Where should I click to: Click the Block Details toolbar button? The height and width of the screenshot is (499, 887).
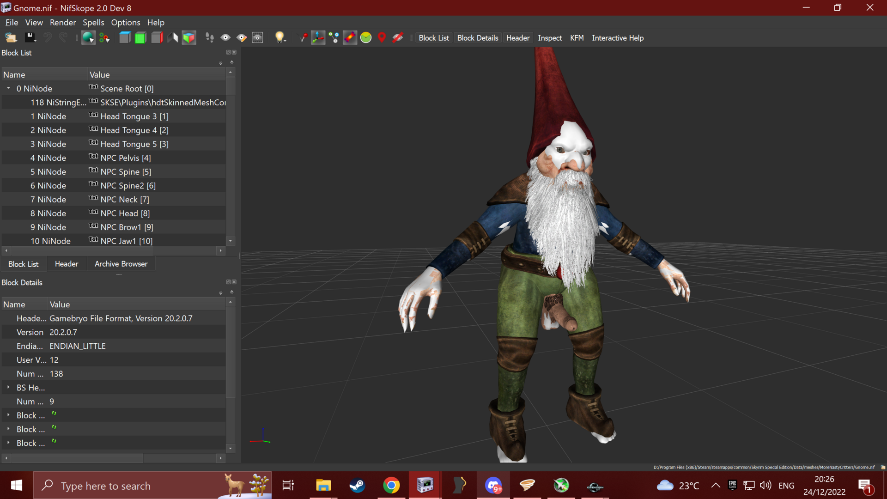(478, 38)
